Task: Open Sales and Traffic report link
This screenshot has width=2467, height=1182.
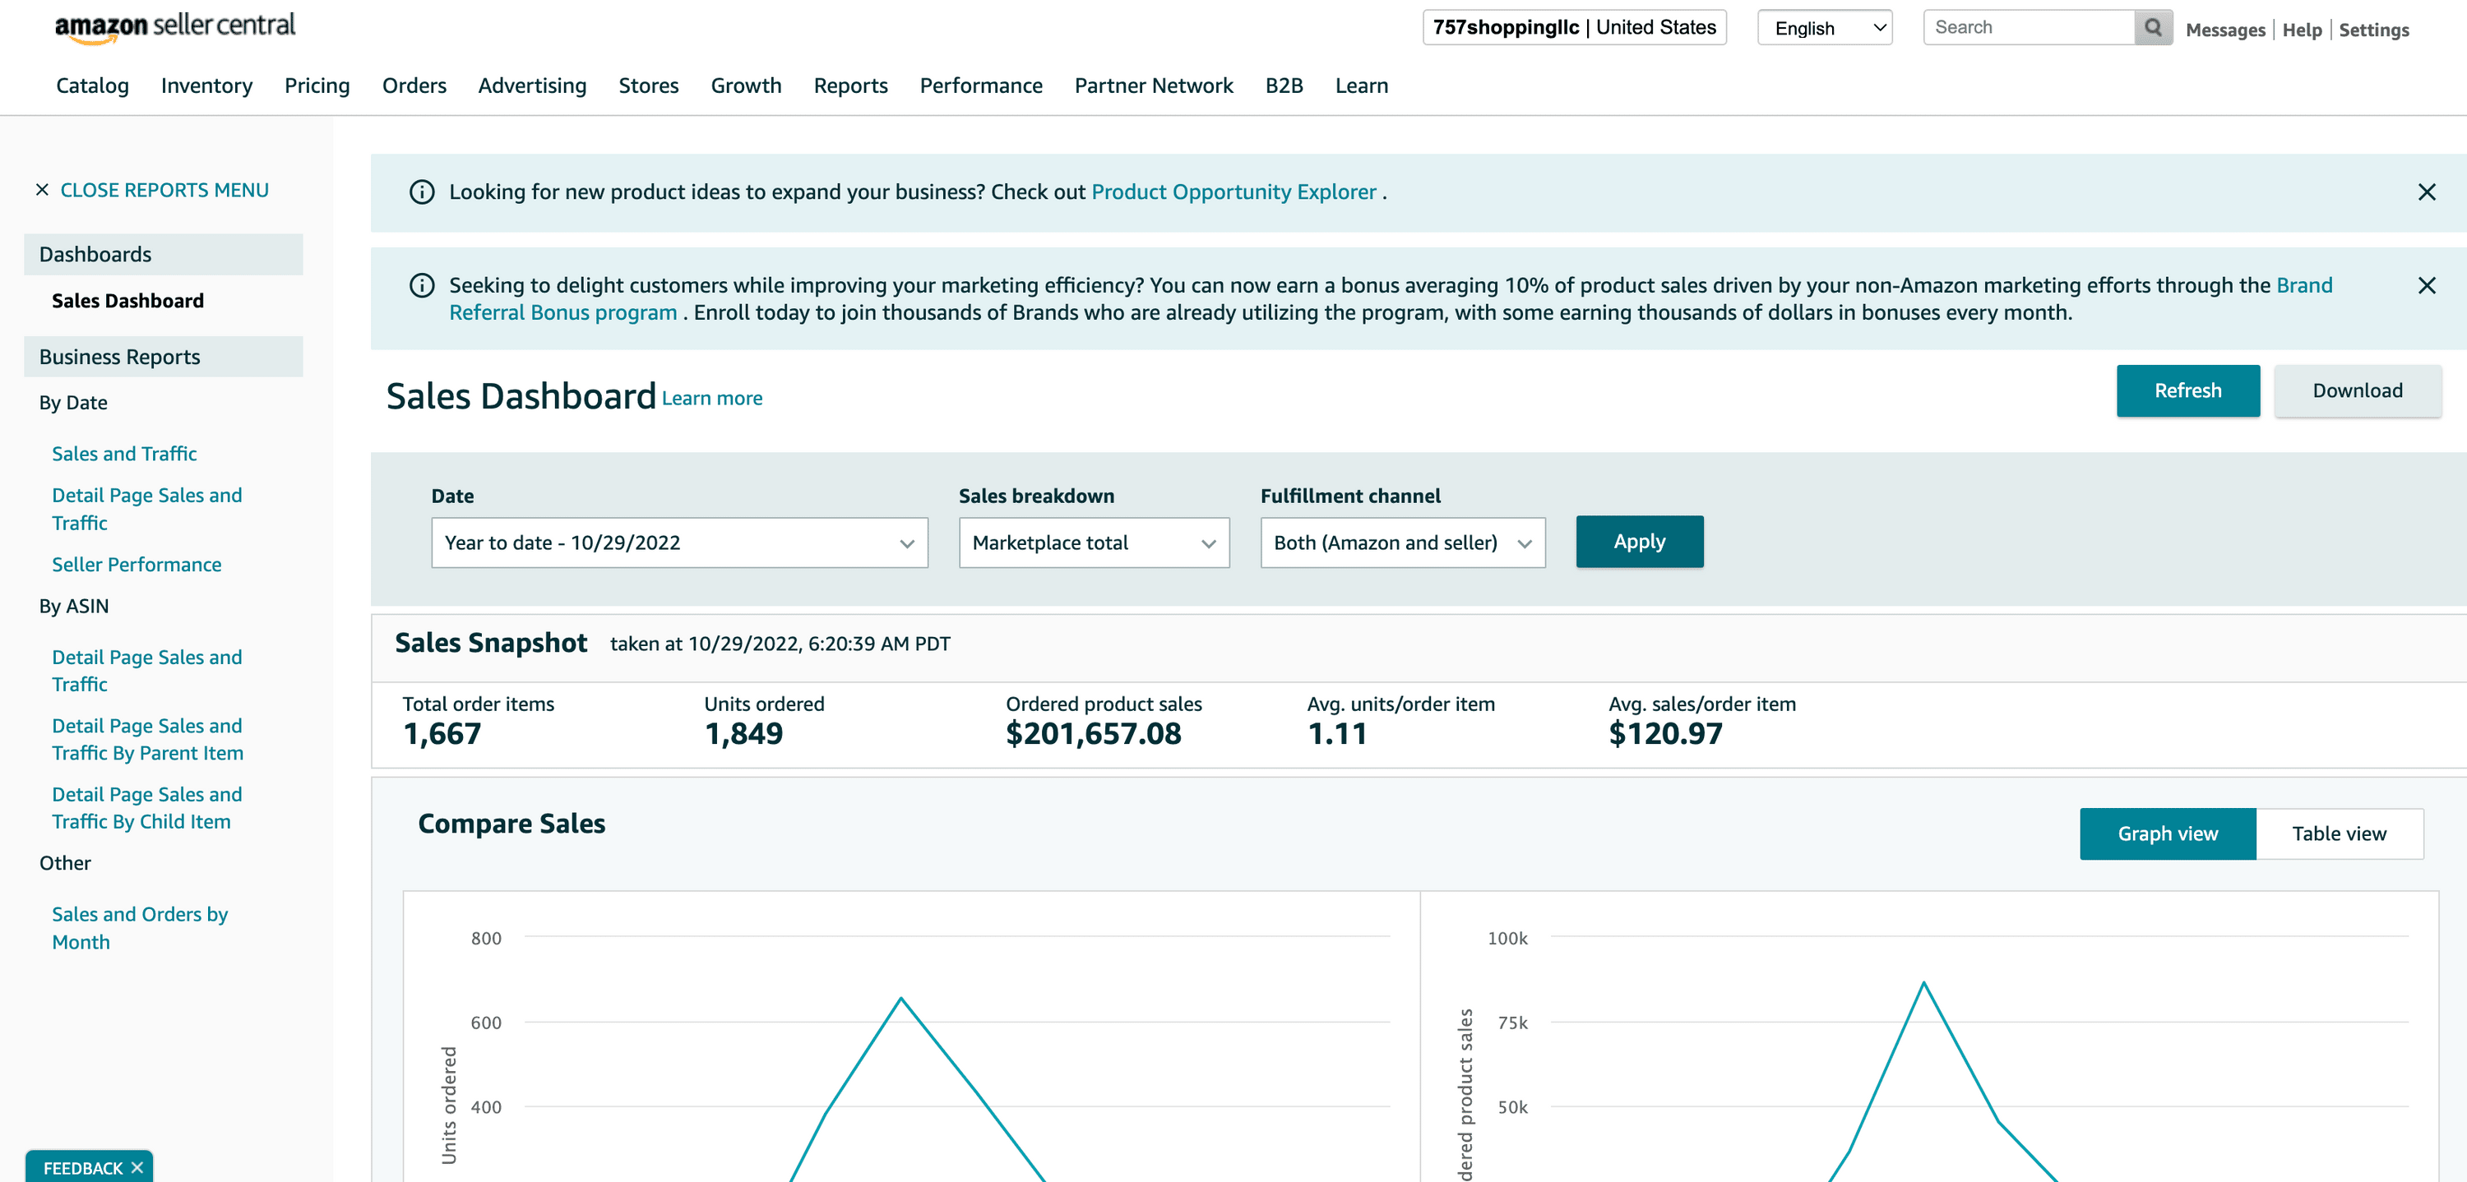Action: click(123, 454)
